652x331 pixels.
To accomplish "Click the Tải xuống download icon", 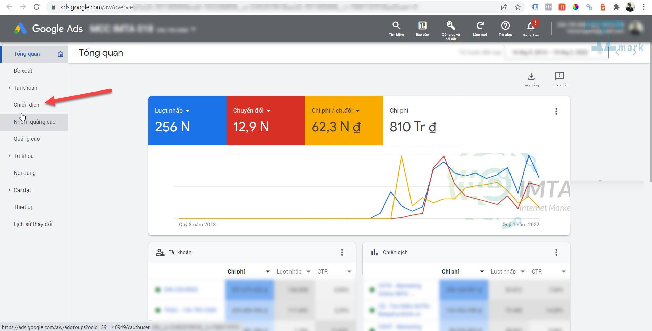I will tap(531, 79).
